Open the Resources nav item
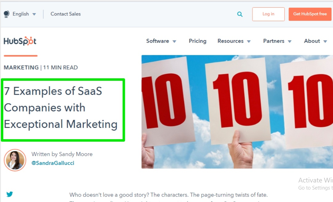 click(x=230, y=41)
